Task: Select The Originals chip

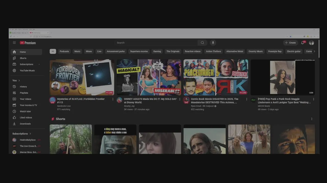Action: (173, 51)
